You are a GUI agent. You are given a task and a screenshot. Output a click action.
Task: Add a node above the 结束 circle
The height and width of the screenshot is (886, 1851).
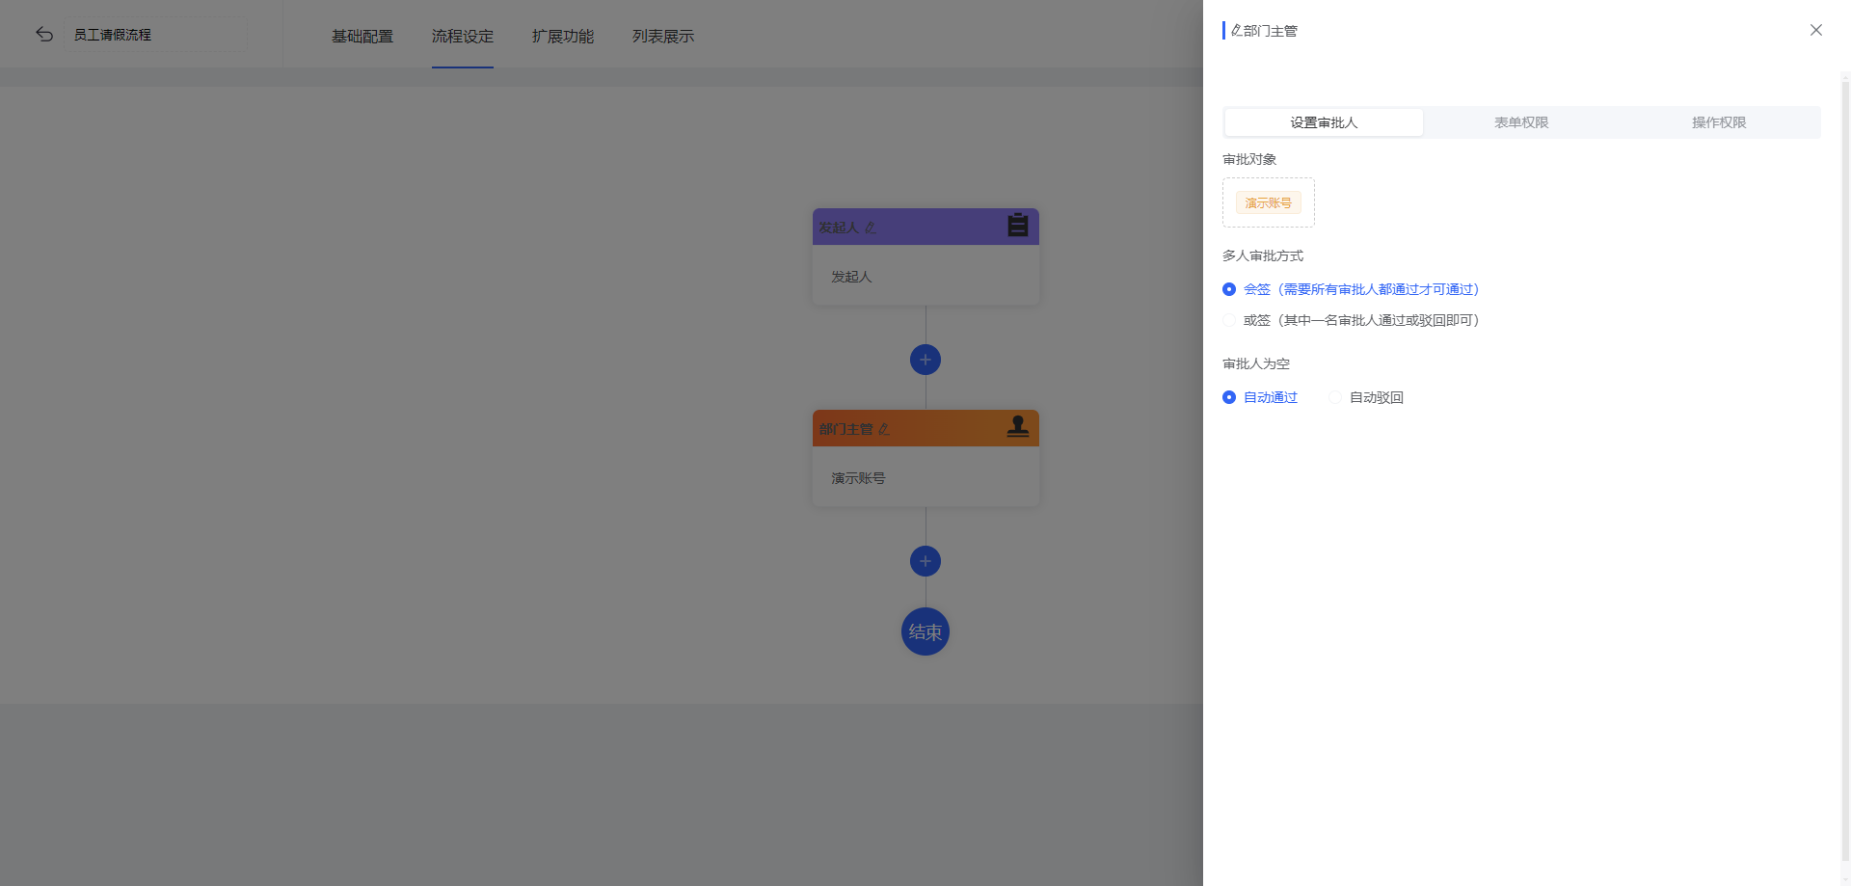(925, 561)
